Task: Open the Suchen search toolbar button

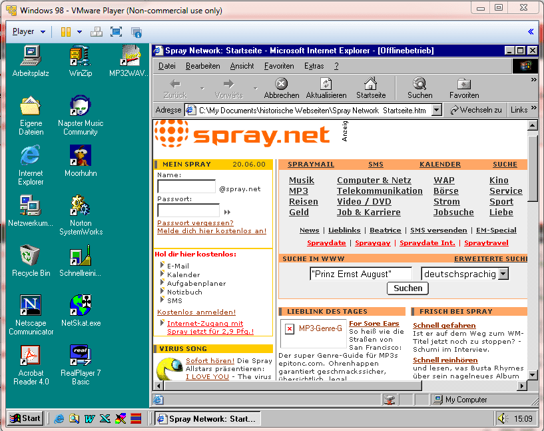Action: click(x=419, y=88)
